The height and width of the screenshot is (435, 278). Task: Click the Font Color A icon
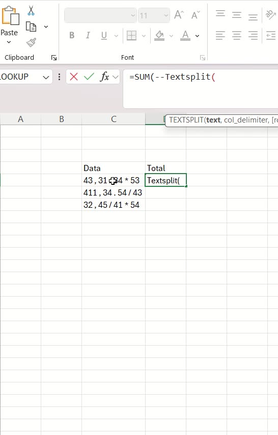pyautogui.click(x=185, y=36)
